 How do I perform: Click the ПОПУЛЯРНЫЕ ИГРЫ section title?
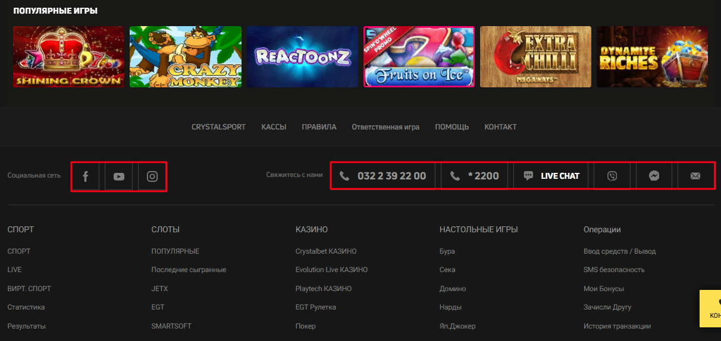55,11
